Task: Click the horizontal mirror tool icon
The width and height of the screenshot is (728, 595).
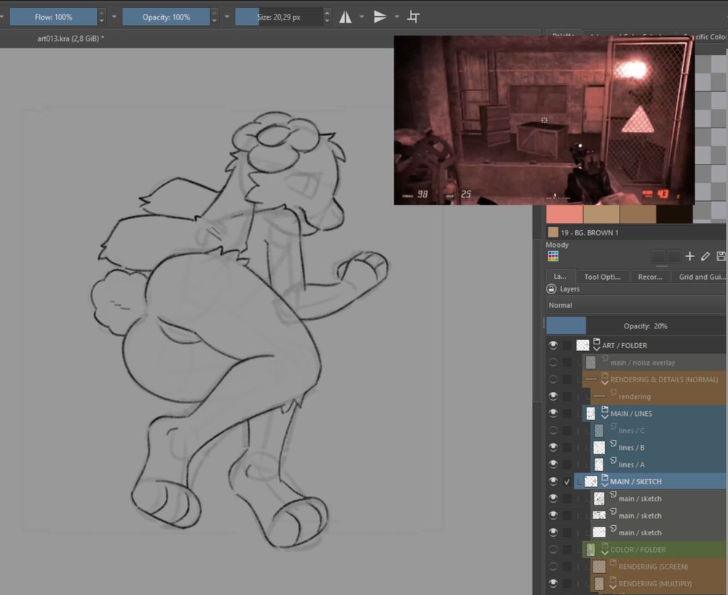Action: pos(345,17)
